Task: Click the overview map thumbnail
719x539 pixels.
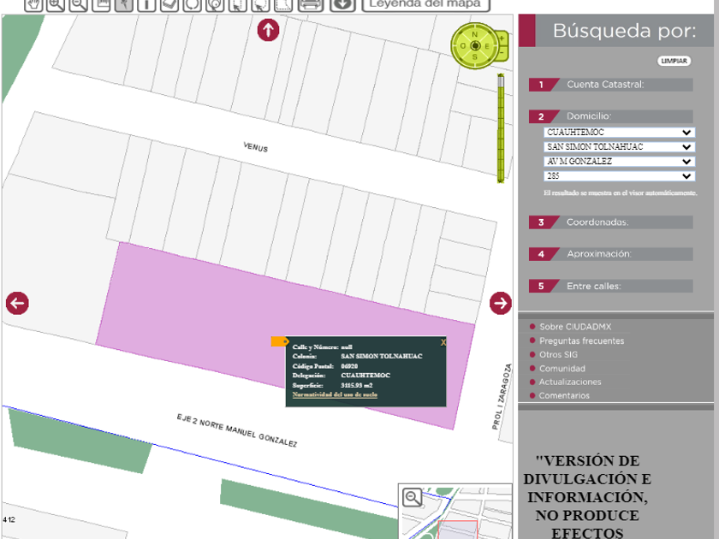Action: tap(455, 511)
